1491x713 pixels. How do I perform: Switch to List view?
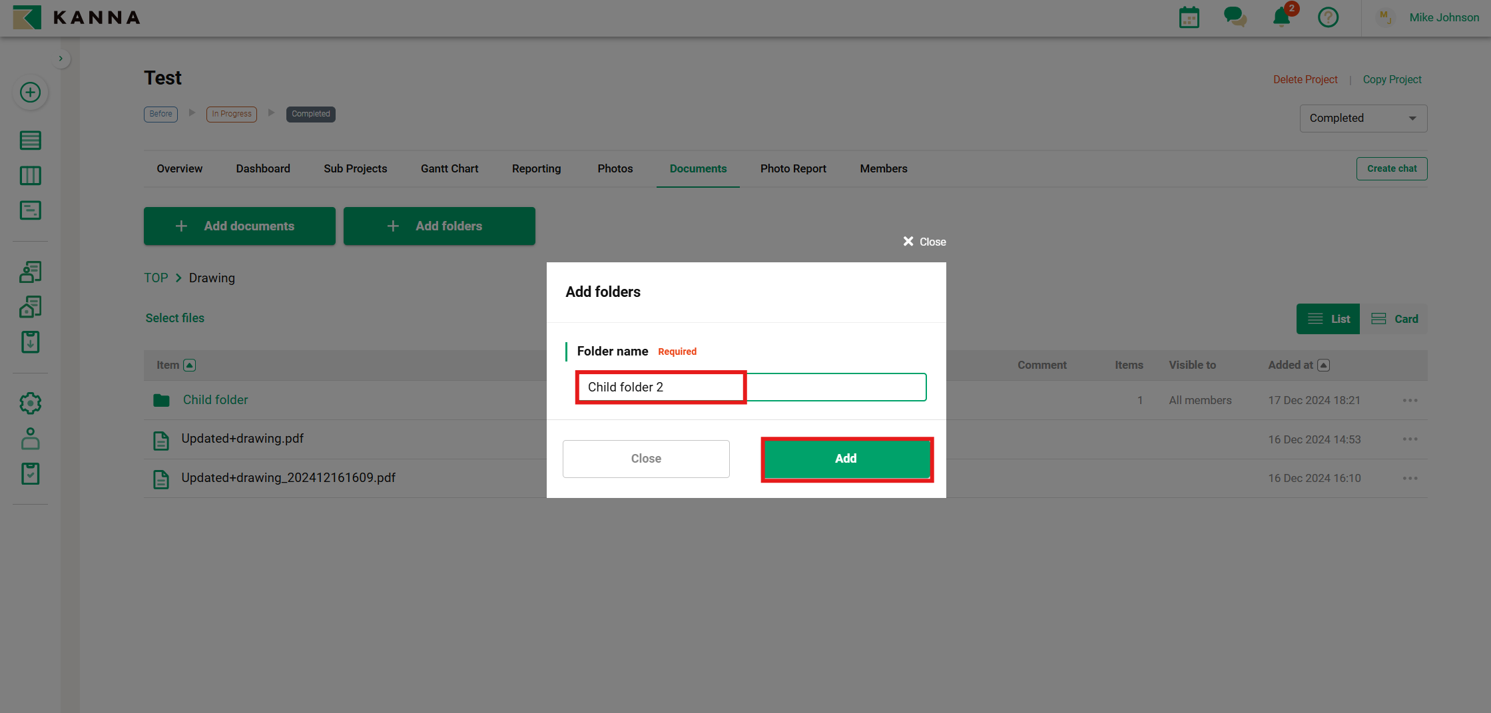coord(1328,319)
